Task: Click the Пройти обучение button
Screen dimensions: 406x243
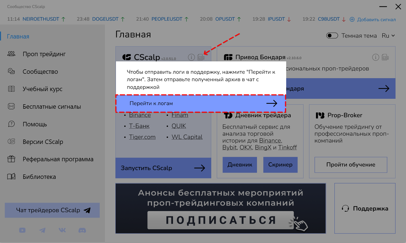Action: pos(351,165)
